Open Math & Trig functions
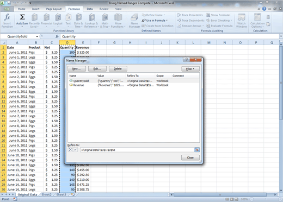Image resolution: width=283 pixels, height=202 pixels. (105, 21)
